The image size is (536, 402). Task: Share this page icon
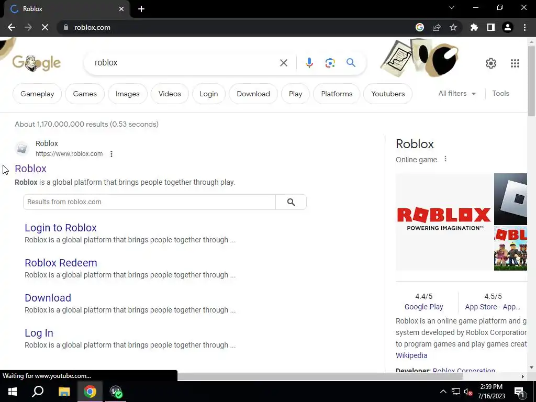coord(437,27)
